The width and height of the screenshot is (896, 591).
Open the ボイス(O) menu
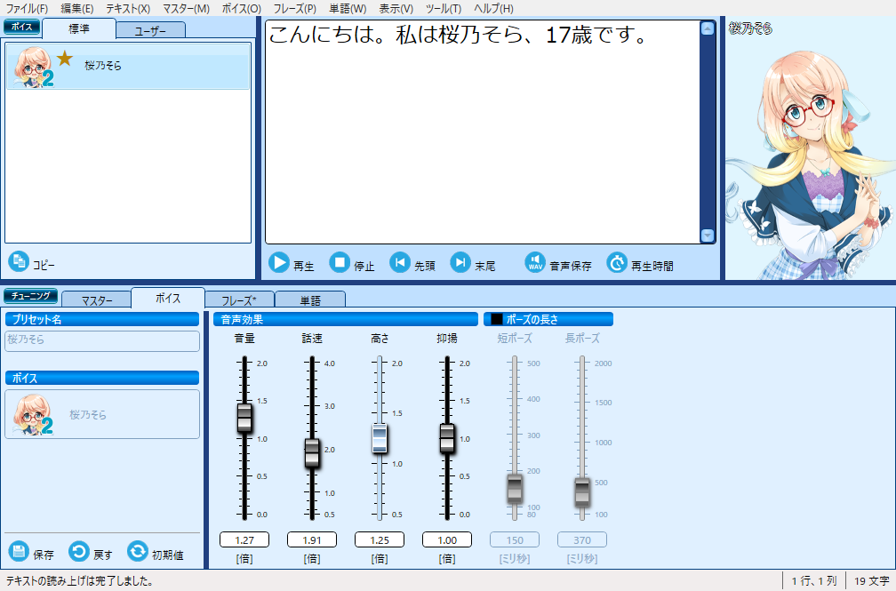241,9
